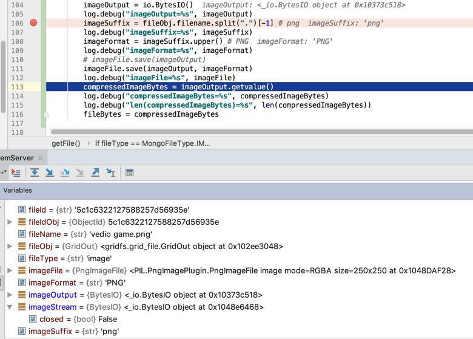Click the editor vertical scrollbar thumb

3,77
